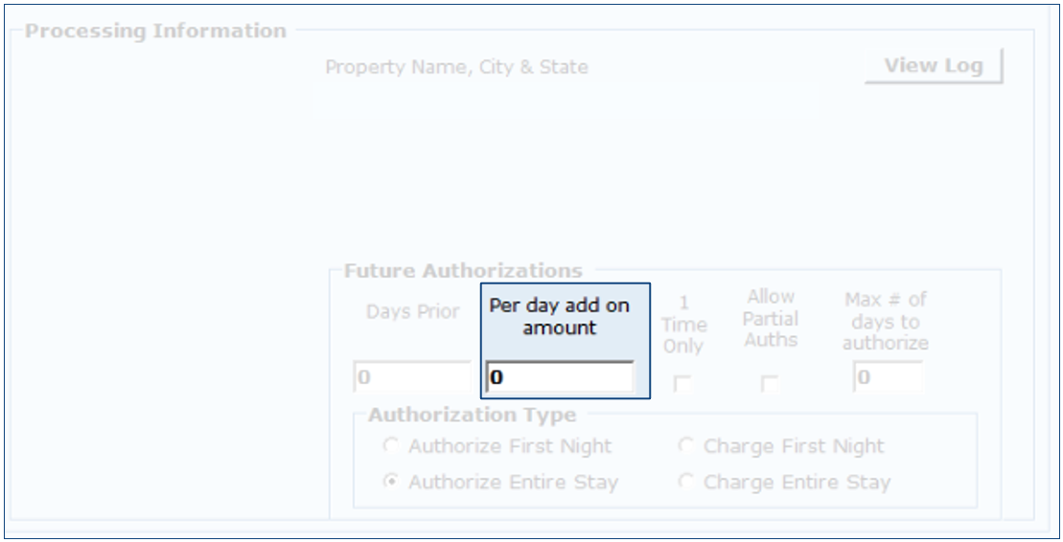Click into the Days Prior input box
1063x542 pixels.
point(411,377)
